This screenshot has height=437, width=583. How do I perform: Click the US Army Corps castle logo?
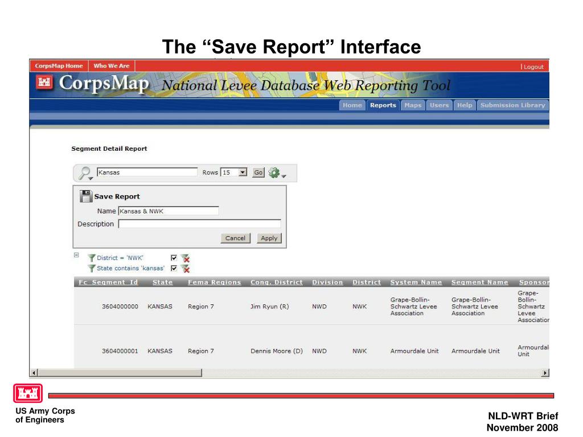28,394
